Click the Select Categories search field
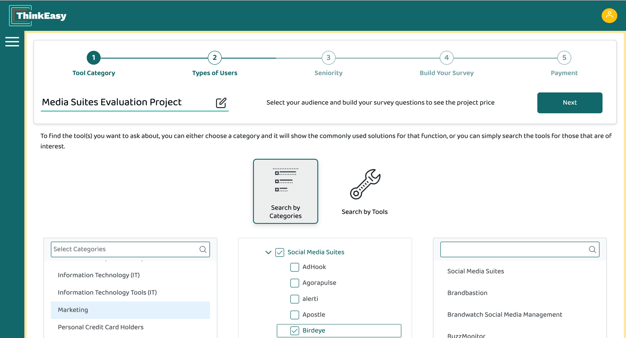The image size is (626, 338). pyautogui.click(x=124, y=250)
